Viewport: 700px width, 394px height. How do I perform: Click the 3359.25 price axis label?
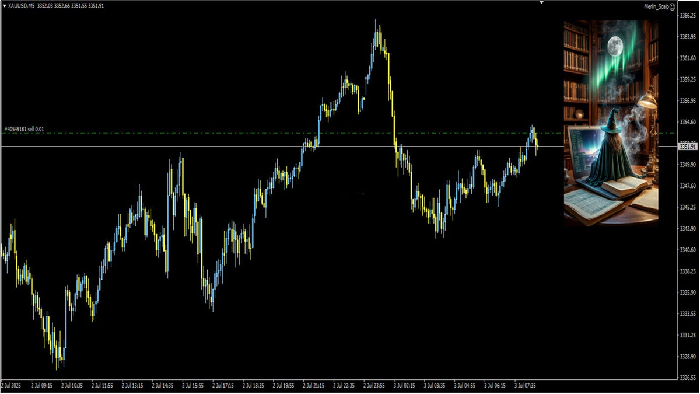pyautogui.click(x=688, y=79)
